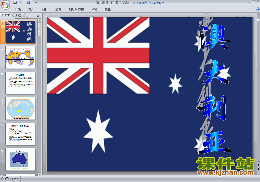The height and width of the screenshot is (182, 260).
Task: Open the round Office button menu
Action: [5, 5]
